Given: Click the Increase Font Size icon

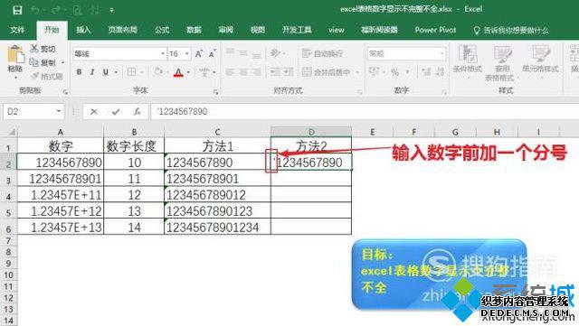Looking at the screenshot, I should [199, 54].
